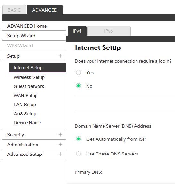175x184 pixels.
Task: Open Device Name page
Action: (x=28, y=123)
